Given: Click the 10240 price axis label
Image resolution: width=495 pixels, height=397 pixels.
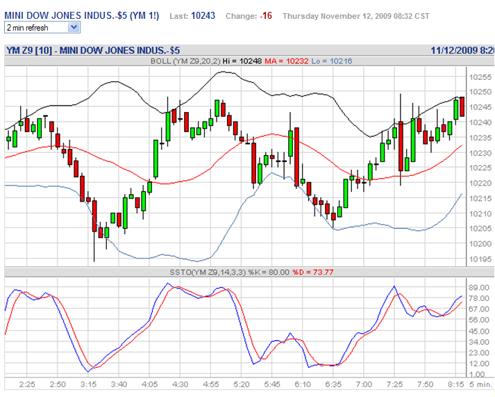Looking at the screenshot, I should pyautogui.click(x=480, y=122).
